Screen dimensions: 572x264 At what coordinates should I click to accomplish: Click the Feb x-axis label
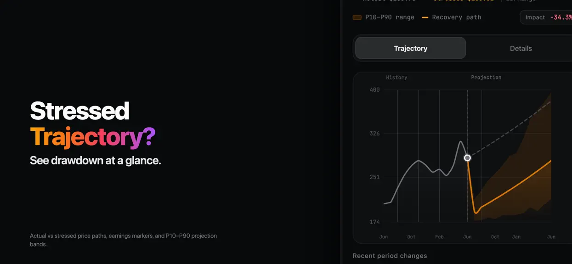[439, 237]
